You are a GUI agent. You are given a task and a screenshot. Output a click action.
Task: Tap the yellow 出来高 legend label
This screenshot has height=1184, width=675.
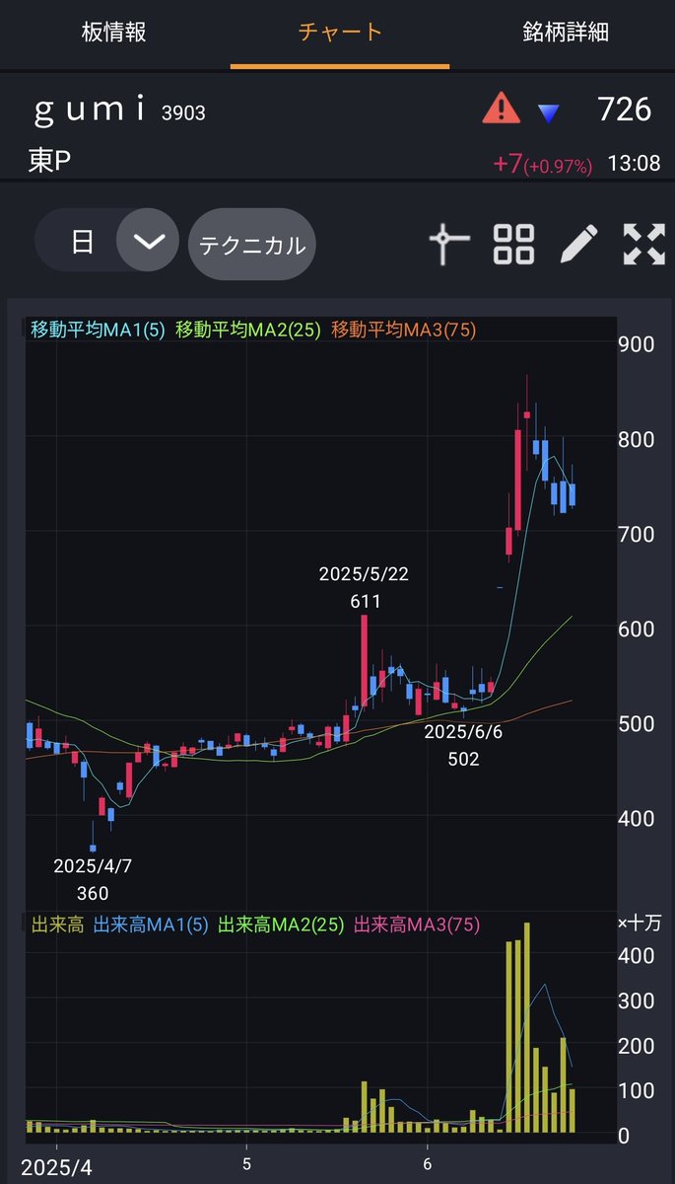57,925
